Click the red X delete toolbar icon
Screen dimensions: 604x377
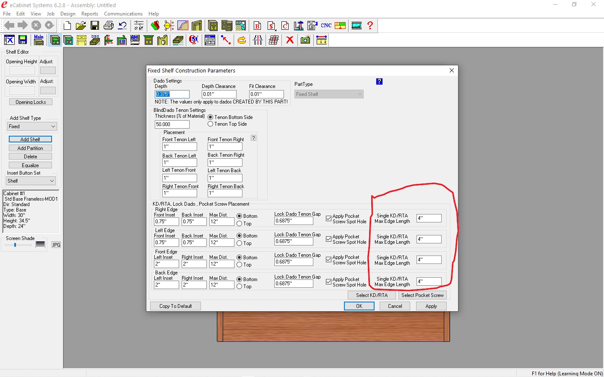click(x=289, y=40)
